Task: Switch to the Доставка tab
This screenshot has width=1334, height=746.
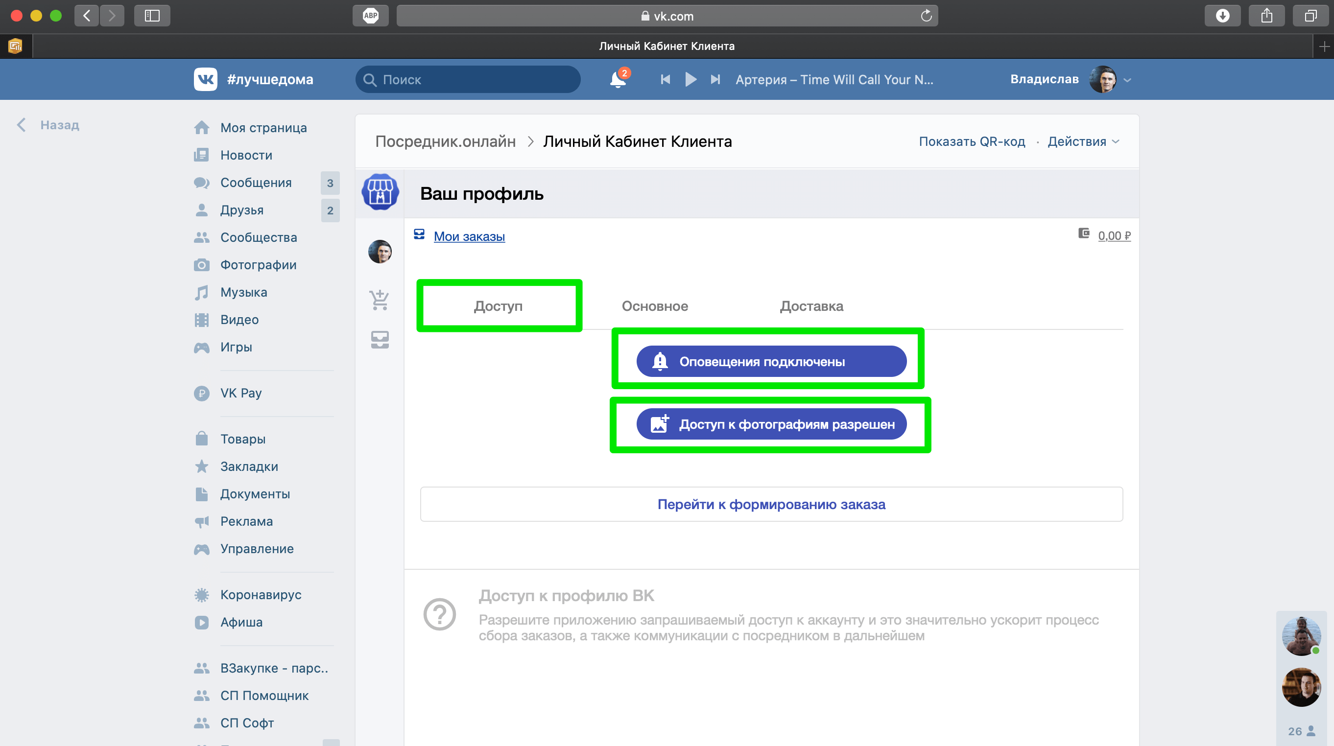Action: click(x=811, y=306)
